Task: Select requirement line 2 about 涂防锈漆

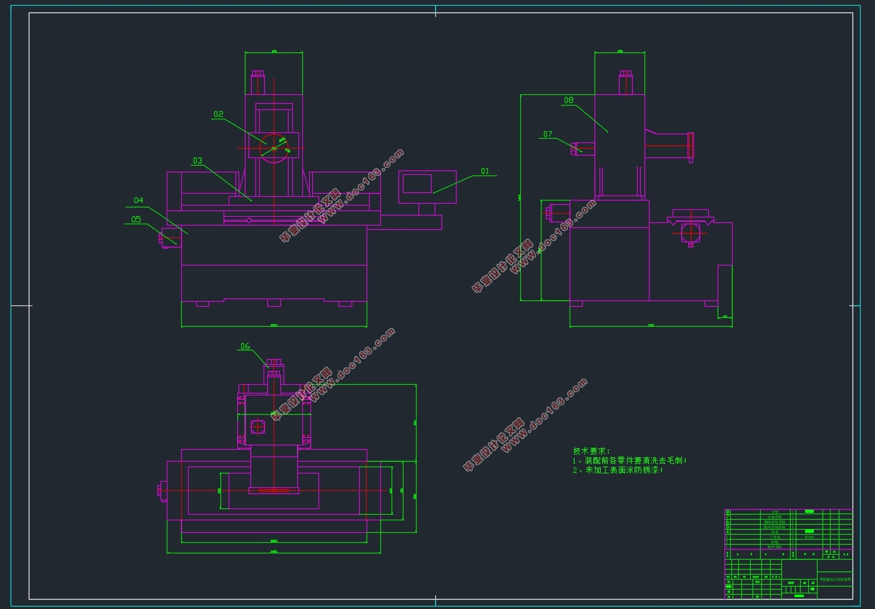Action: coord(618,470)
